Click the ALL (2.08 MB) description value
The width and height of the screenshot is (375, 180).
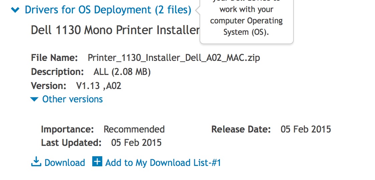(122, 72)
